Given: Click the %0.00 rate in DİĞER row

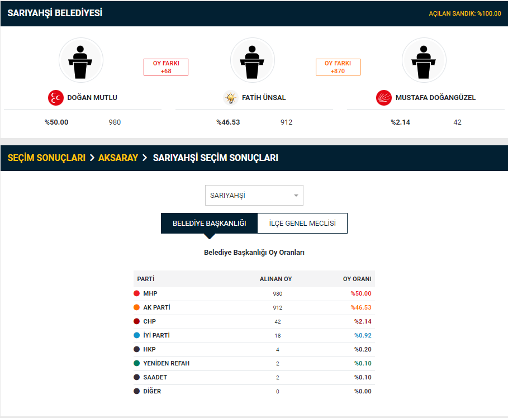Looking at the screenshot, I should (363, 391).
